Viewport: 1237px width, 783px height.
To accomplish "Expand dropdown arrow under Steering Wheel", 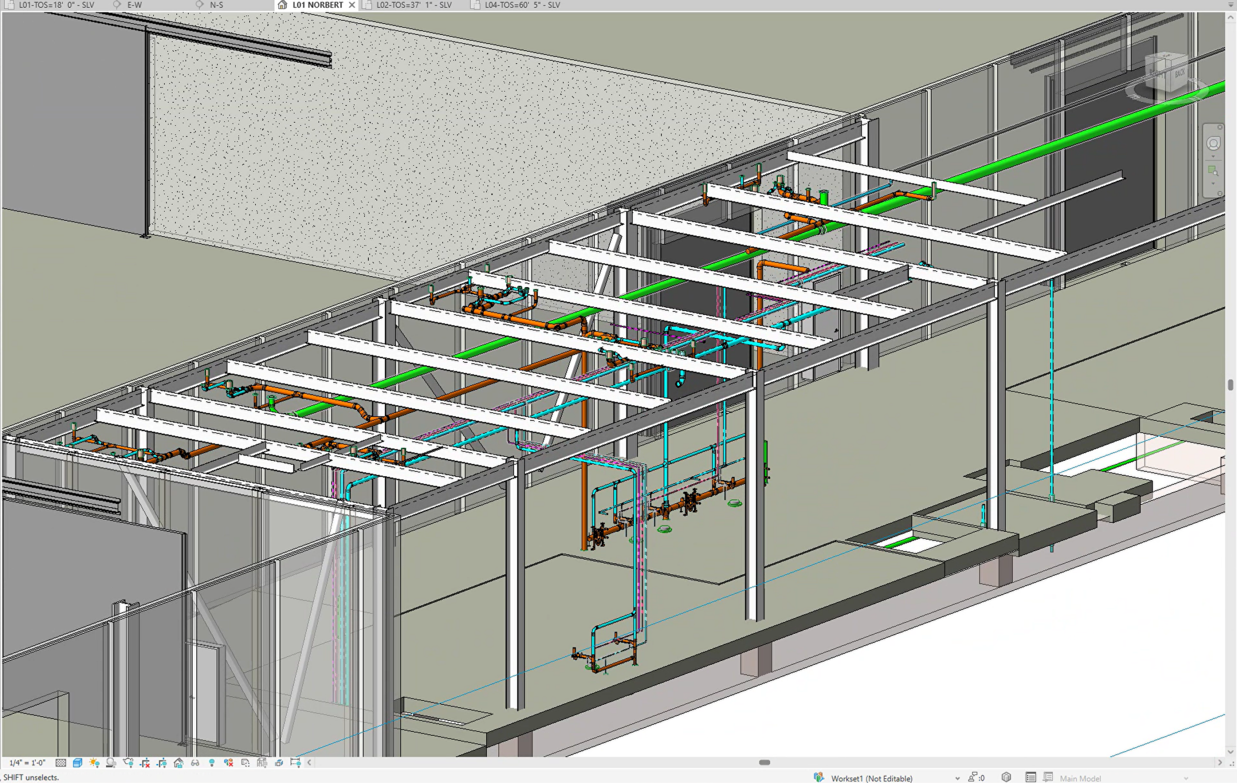I will (x=1213, y=157).
